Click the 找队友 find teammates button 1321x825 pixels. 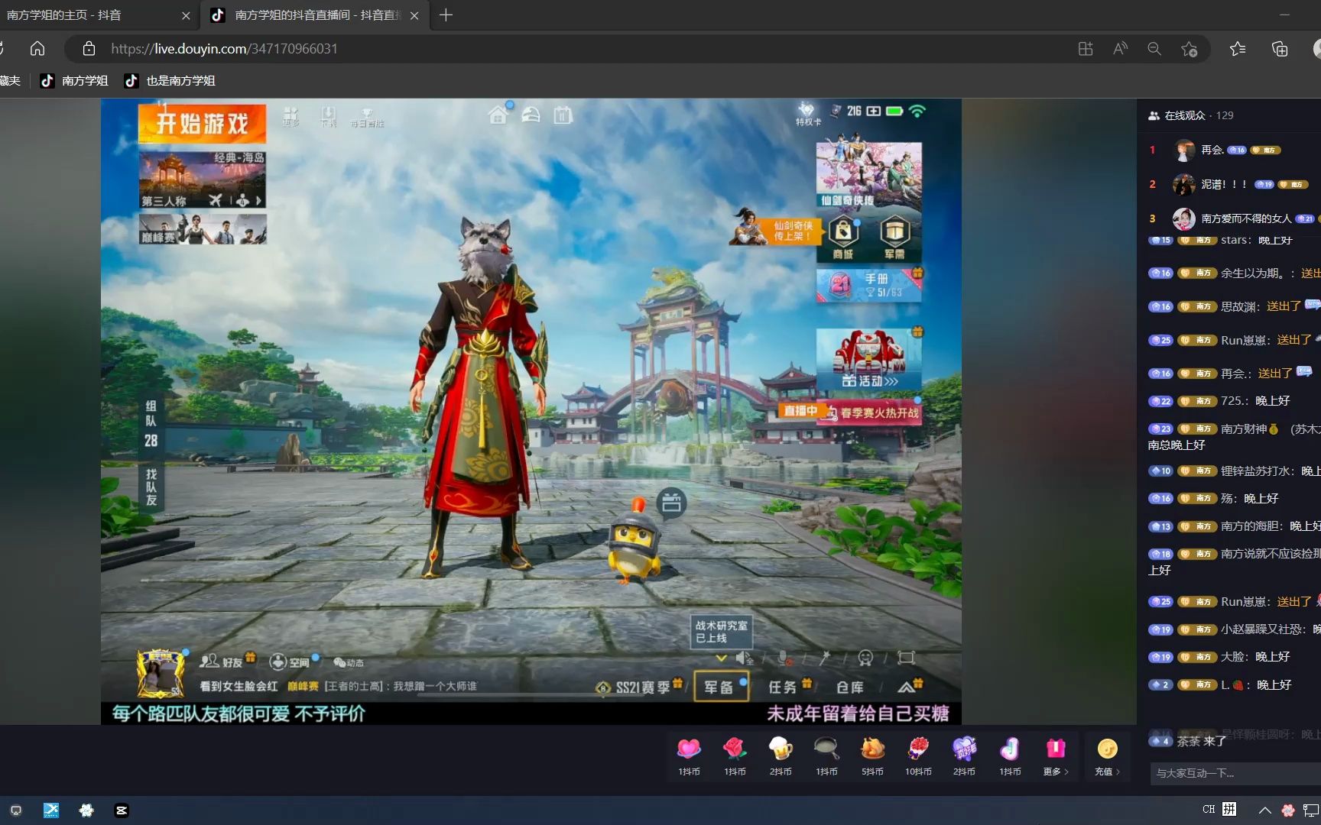tap(151, 487)
